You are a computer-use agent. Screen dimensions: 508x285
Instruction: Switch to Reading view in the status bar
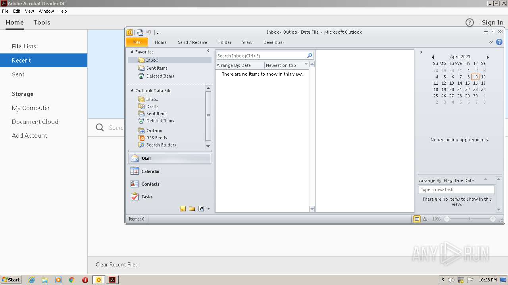[425, 219]
